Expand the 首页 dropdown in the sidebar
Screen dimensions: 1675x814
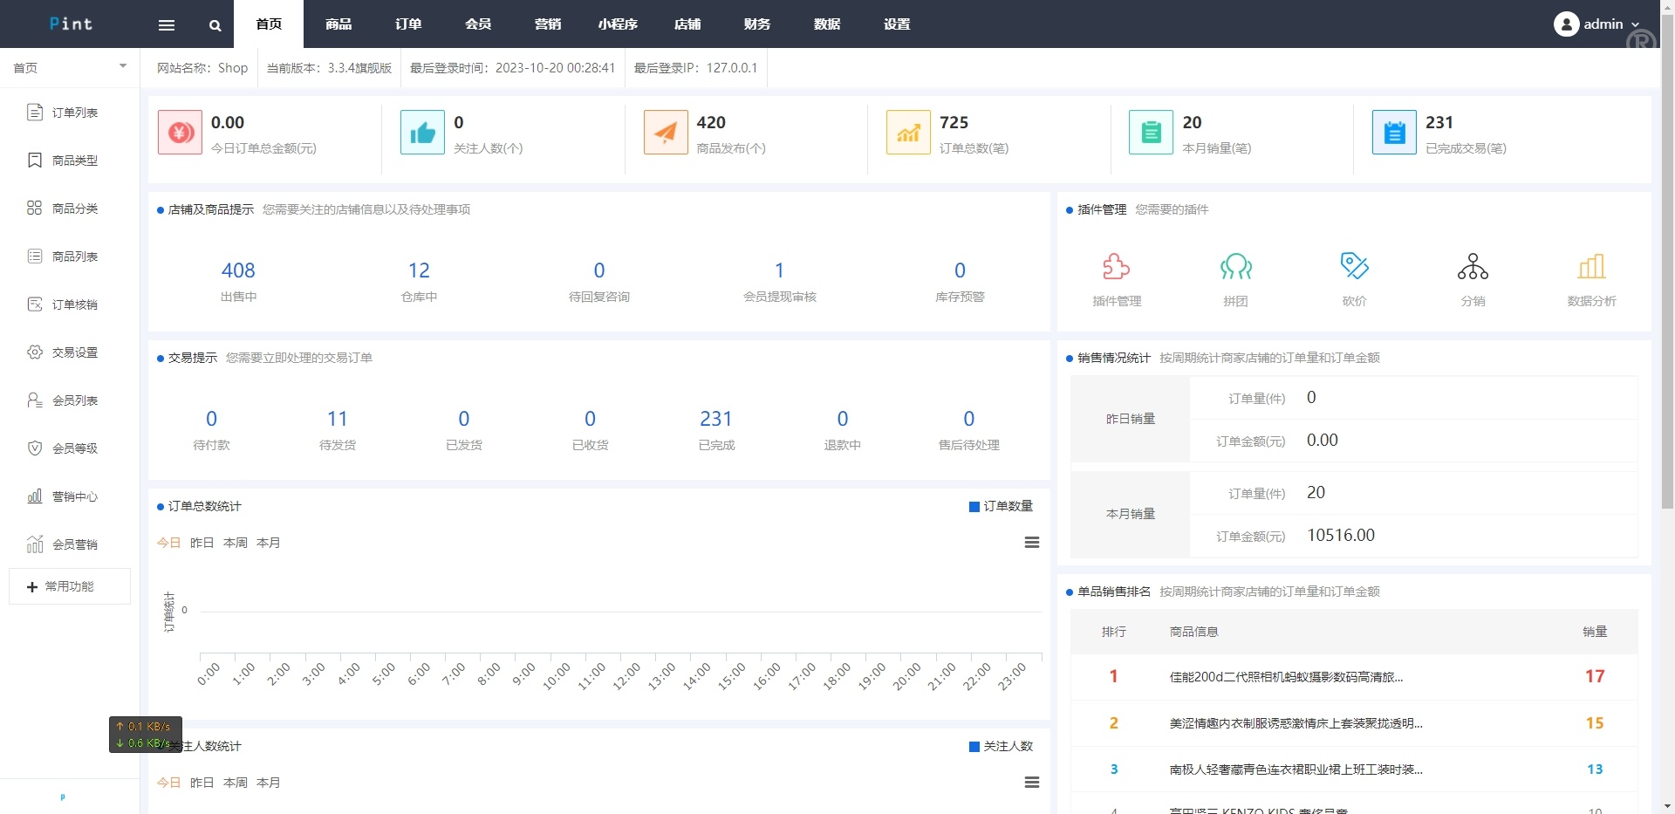[122, 66]
